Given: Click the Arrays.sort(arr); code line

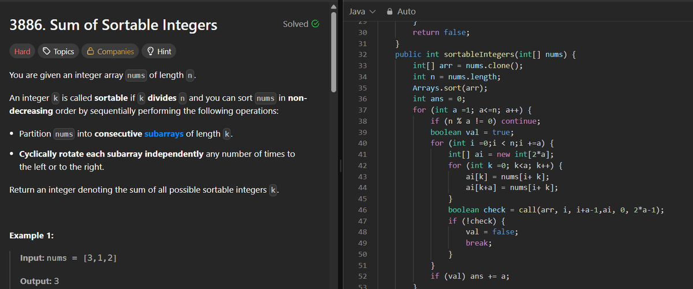Looking at the screenshot, I should point(450,88).
